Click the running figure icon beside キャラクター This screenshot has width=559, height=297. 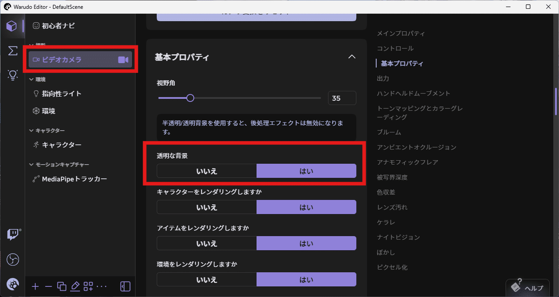click(x=36, y=145)
